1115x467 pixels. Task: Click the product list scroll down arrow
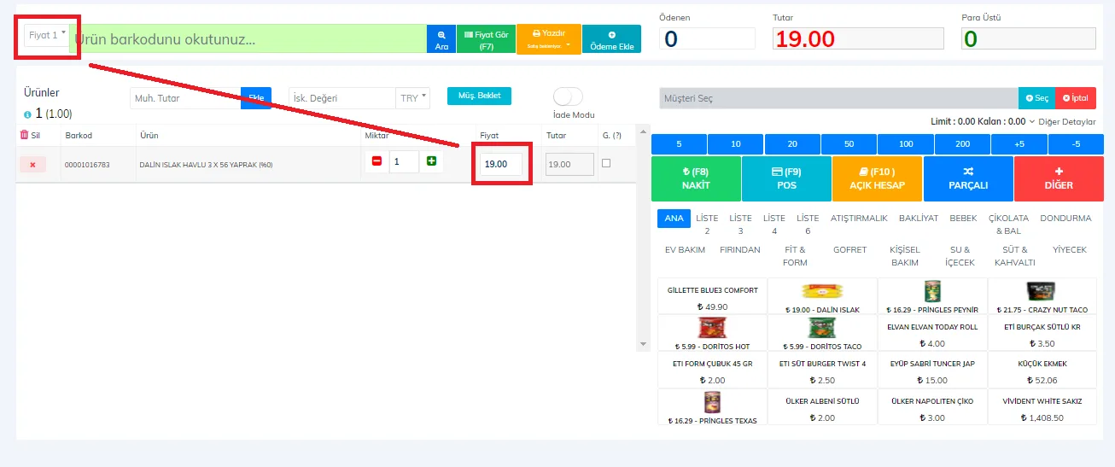tap(644, 344)
